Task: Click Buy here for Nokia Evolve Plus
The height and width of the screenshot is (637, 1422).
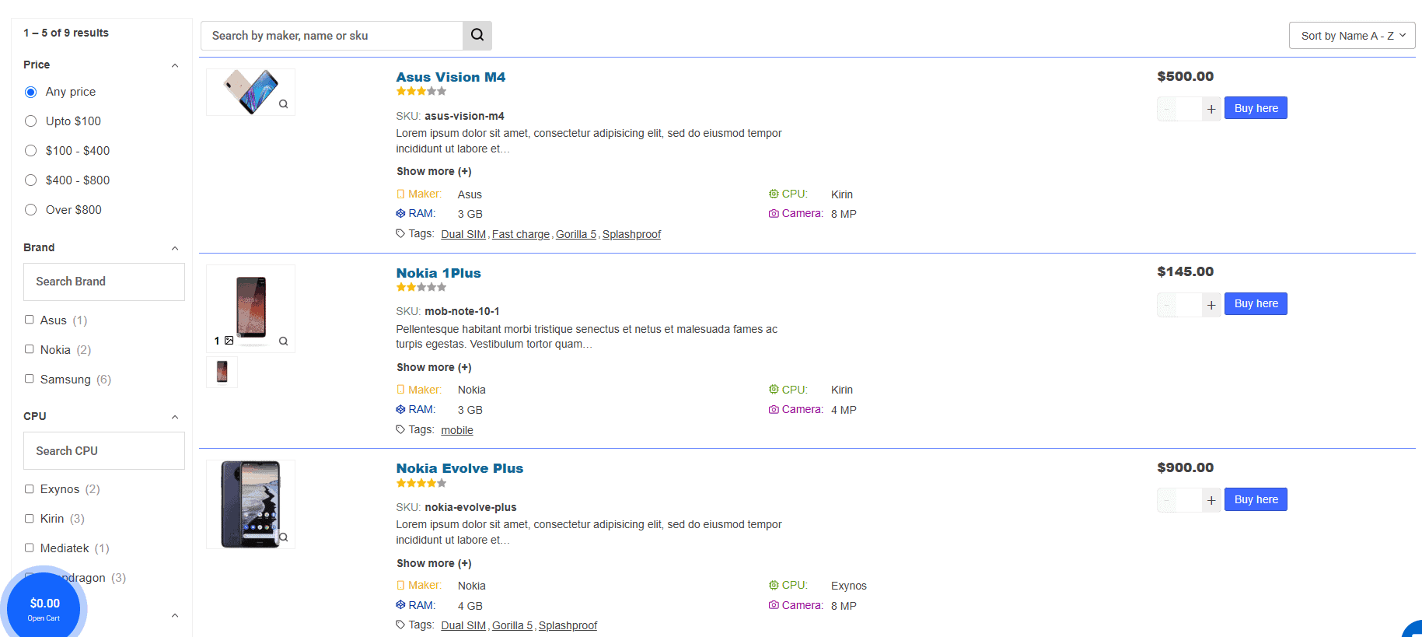Action: [x=1256, y=499]
